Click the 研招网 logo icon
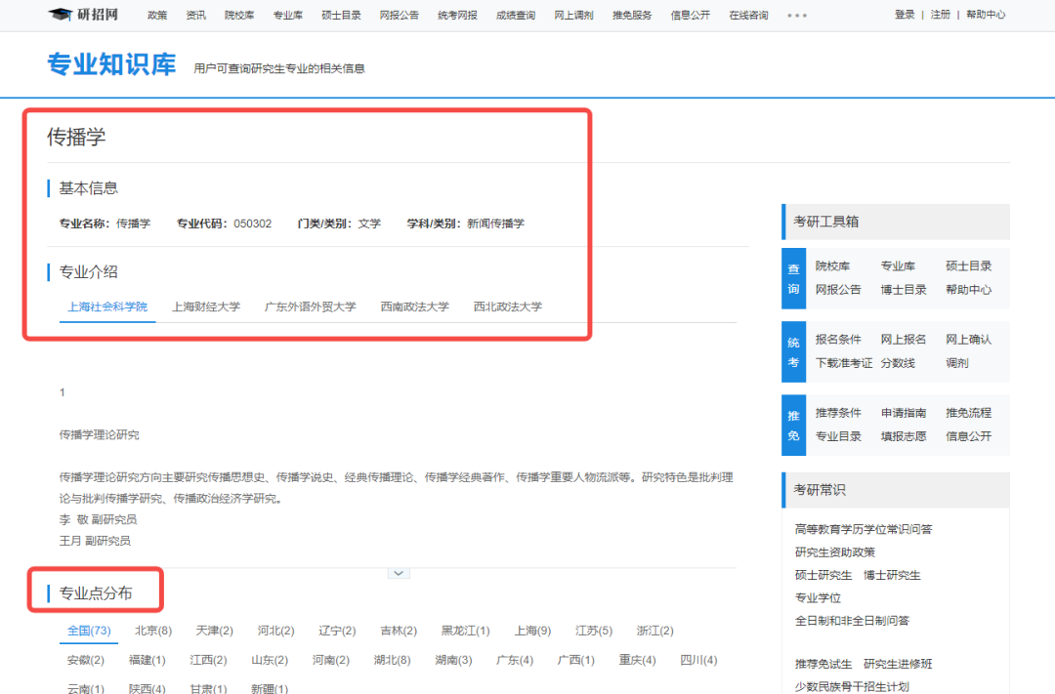Image resolution: width=1055 pixels, height=694 pixels. point(59,14)
